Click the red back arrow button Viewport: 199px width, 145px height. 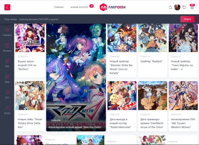point(7,7)
